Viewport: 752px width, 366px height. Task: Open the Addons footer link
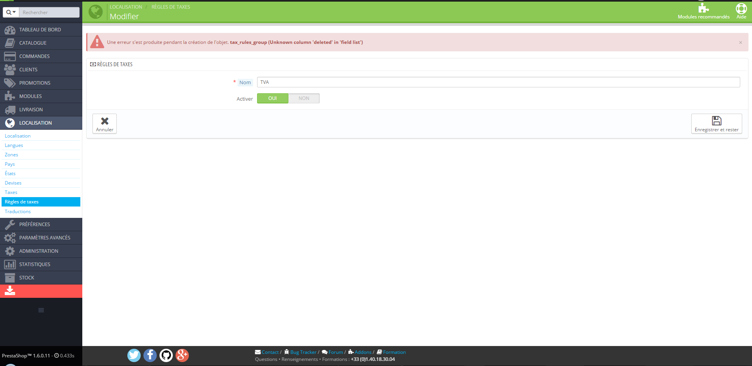[x=363, y=352]
